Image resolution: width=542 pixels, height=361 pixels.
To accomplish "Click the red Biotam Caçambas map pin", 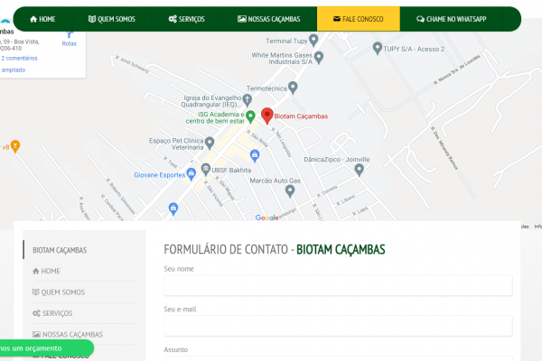I will (266, 116).
